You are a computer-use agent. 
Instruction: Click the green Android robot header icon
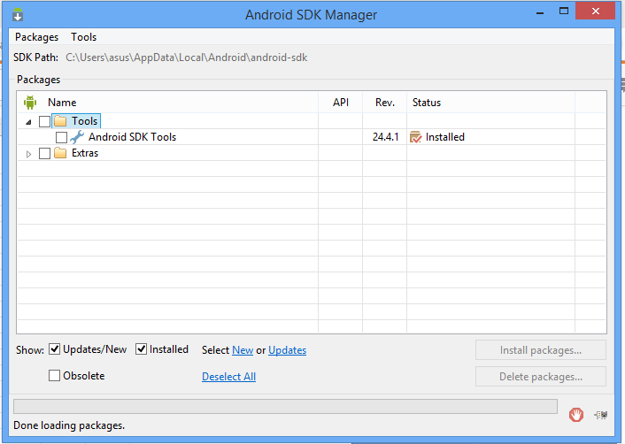click(x=30, y=103)
